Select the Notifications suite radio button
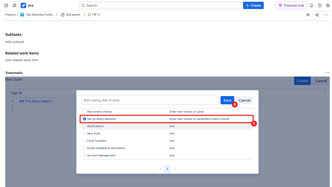The height and width of the screenshot is (187, 332). click(84, 126)
